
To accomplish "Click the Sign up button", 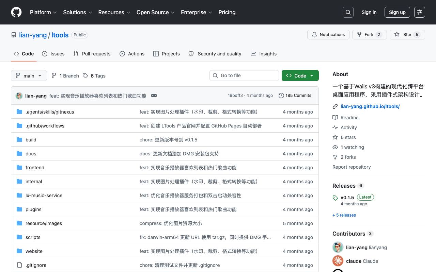I will pyautogui.click(x=397, y=12).
